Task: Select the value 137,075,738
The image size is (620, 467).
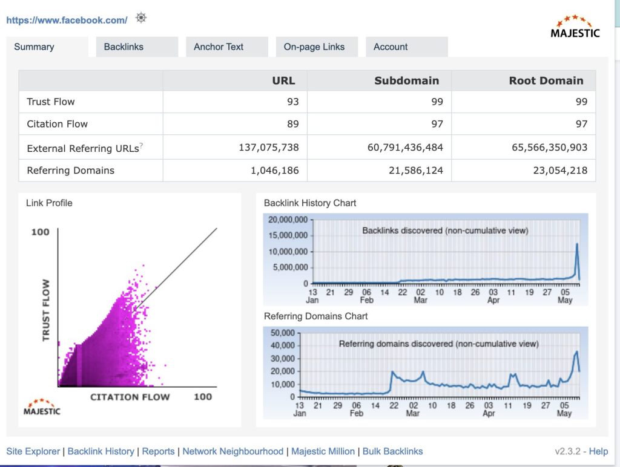Action: tap(269, 148)
